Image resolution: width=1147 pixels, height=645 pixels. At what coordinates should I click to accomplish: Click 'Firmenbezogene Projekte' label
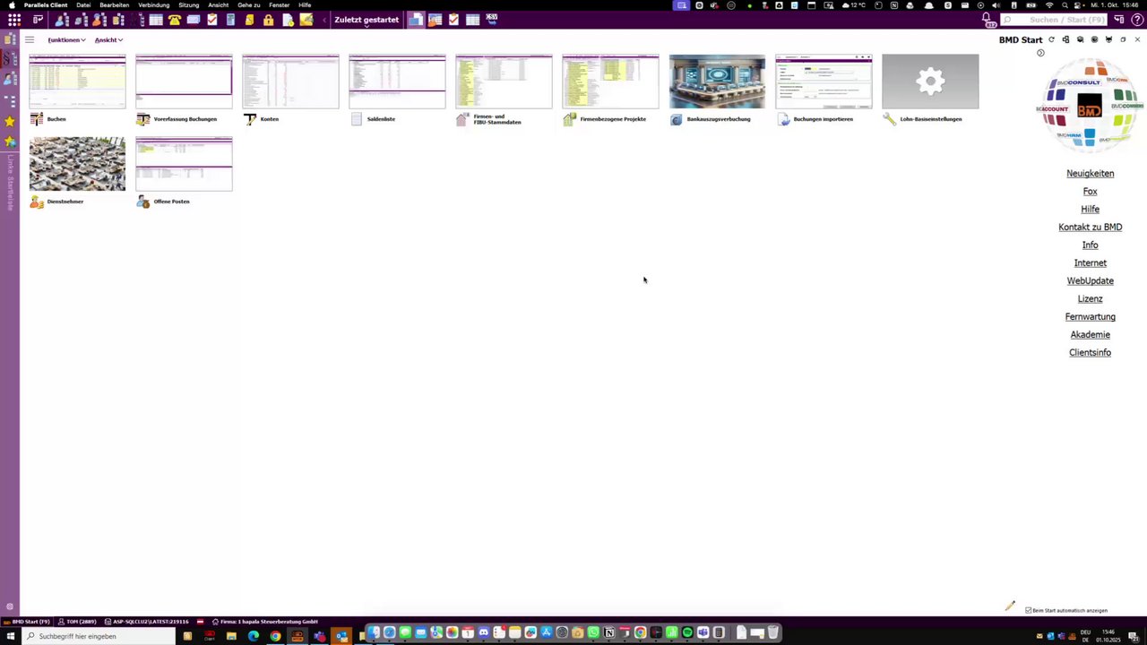pos(613,119)
